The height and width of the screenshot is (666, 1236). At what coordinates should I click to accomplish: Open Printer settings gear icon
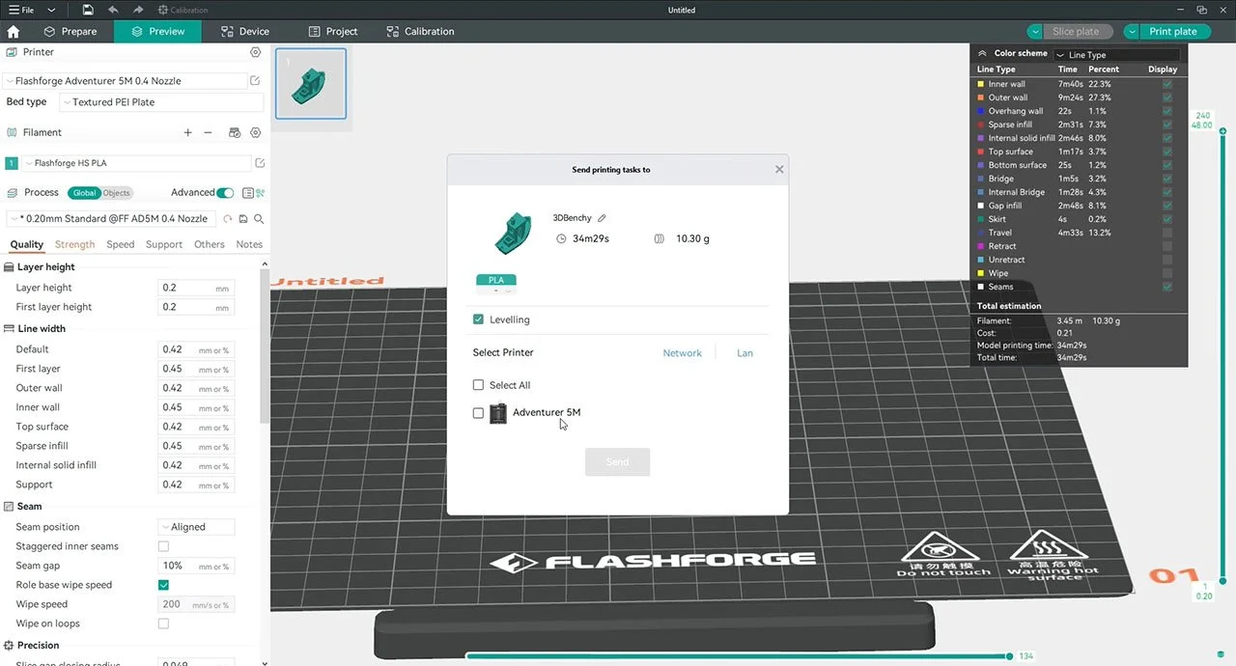(x=255, y=52)
